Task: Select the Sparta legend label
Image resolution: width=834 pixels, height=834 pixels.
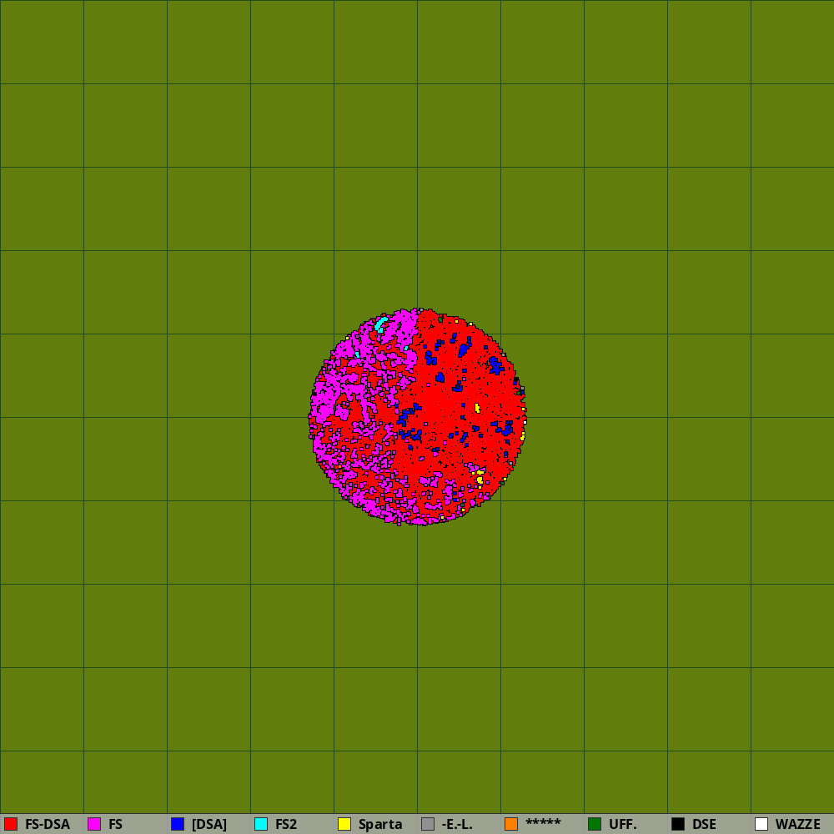Action: 380,825
